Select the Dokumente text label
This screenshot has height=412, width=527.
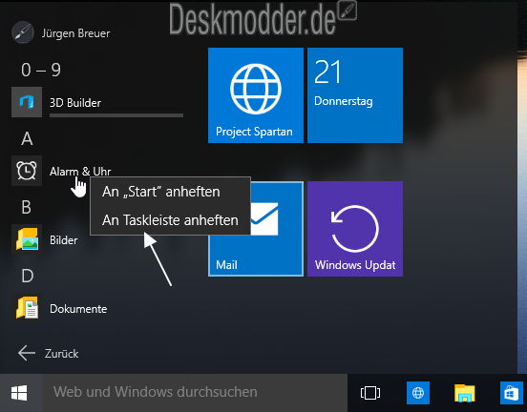[x=78, y=309]
